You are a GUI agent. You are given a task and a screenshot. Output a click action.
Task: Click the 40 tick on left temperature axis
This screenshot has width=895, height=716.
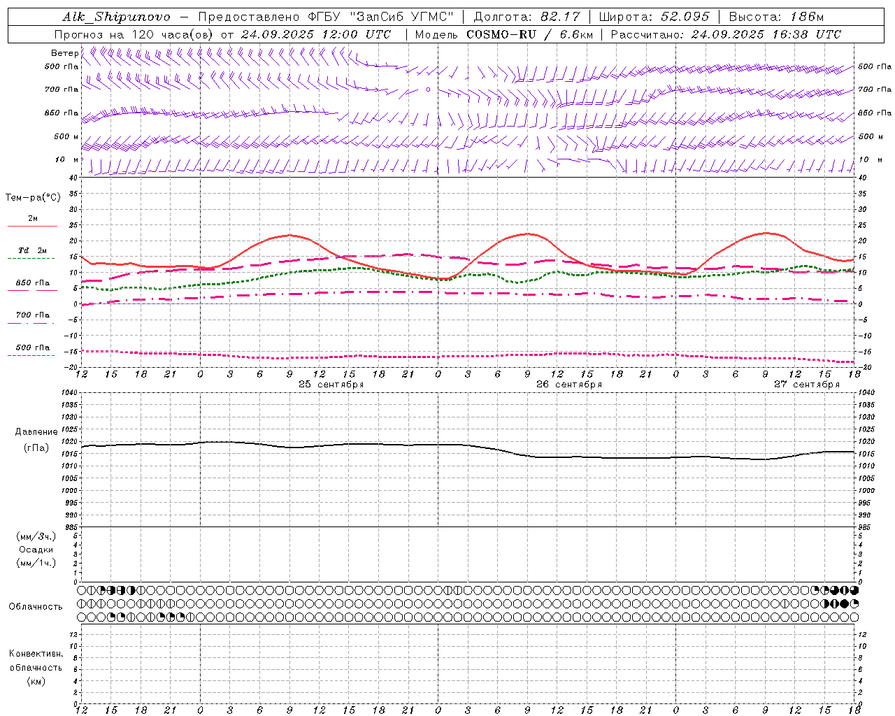(x=74, y=178)
